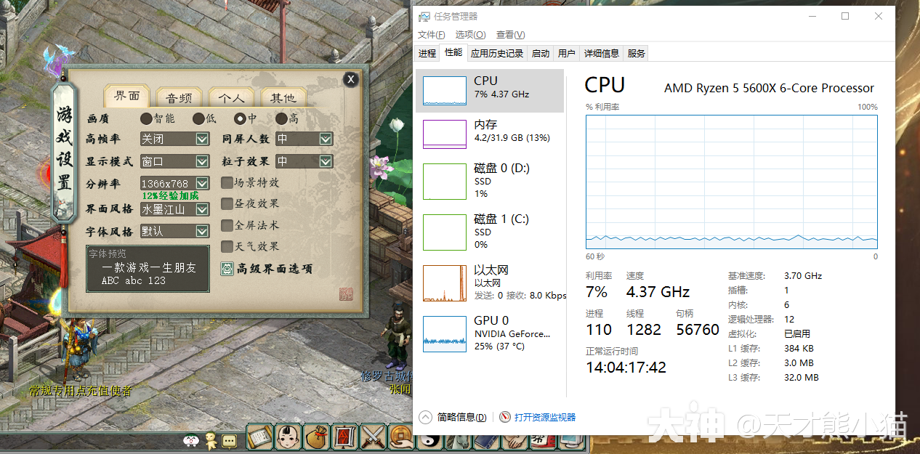Expand the 分辨率 1366x768 dropdown
920x454 pixels.
pyautogui.click(x=202, y=184)
